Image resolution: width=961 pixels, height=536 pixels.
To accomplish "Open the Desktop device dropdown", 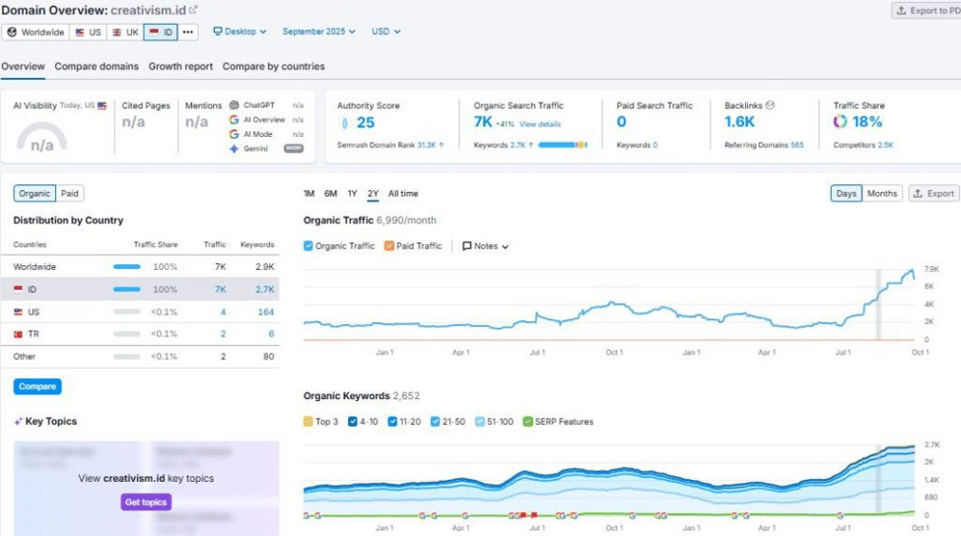I will click(x=240, y=32).
